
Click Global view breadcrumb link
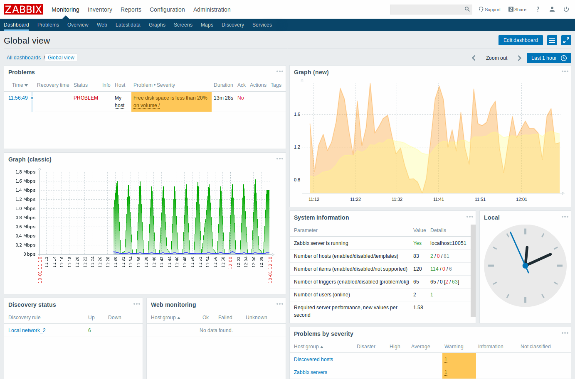tap(61, 58)
